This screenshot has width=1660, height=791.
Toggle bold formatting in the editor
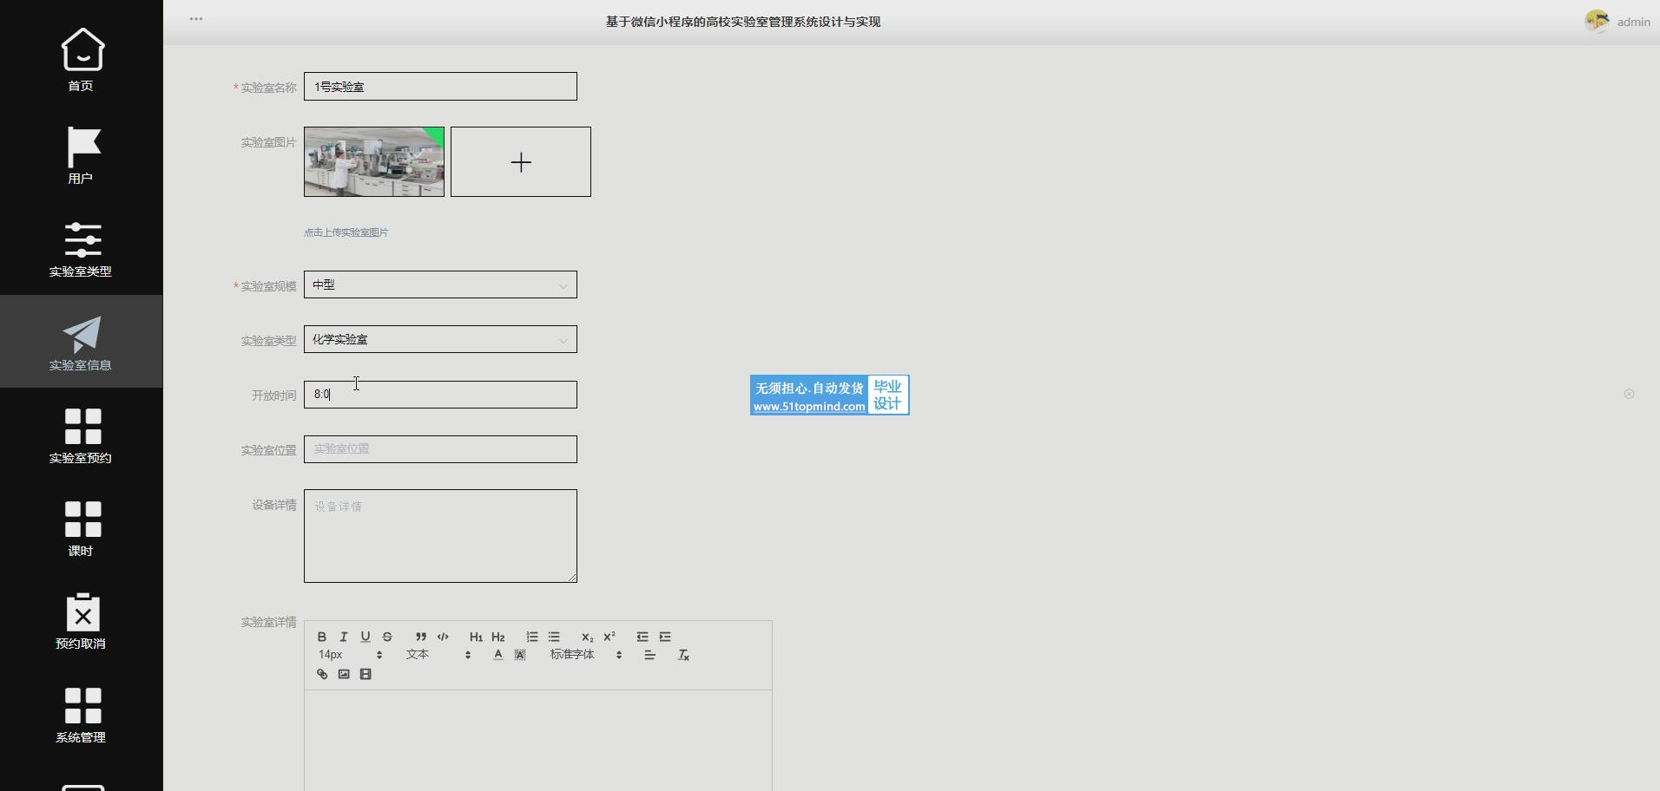(x=322, y=637)
